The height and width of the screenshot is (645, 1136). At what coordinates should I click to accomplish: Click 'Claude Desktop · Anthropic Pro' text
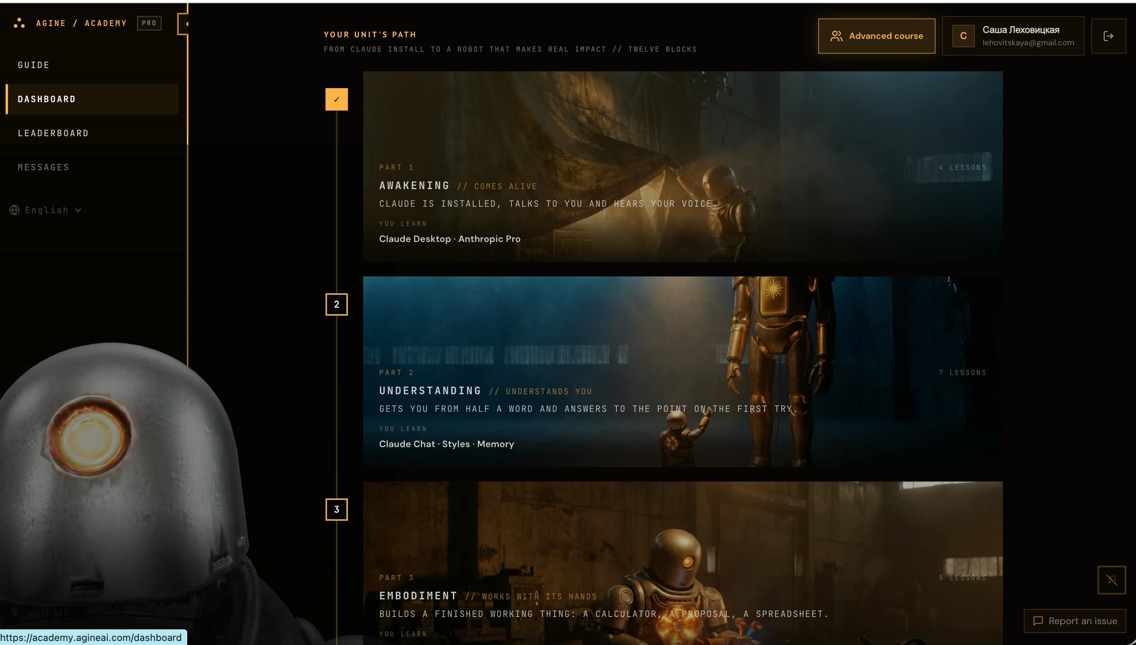449,239
